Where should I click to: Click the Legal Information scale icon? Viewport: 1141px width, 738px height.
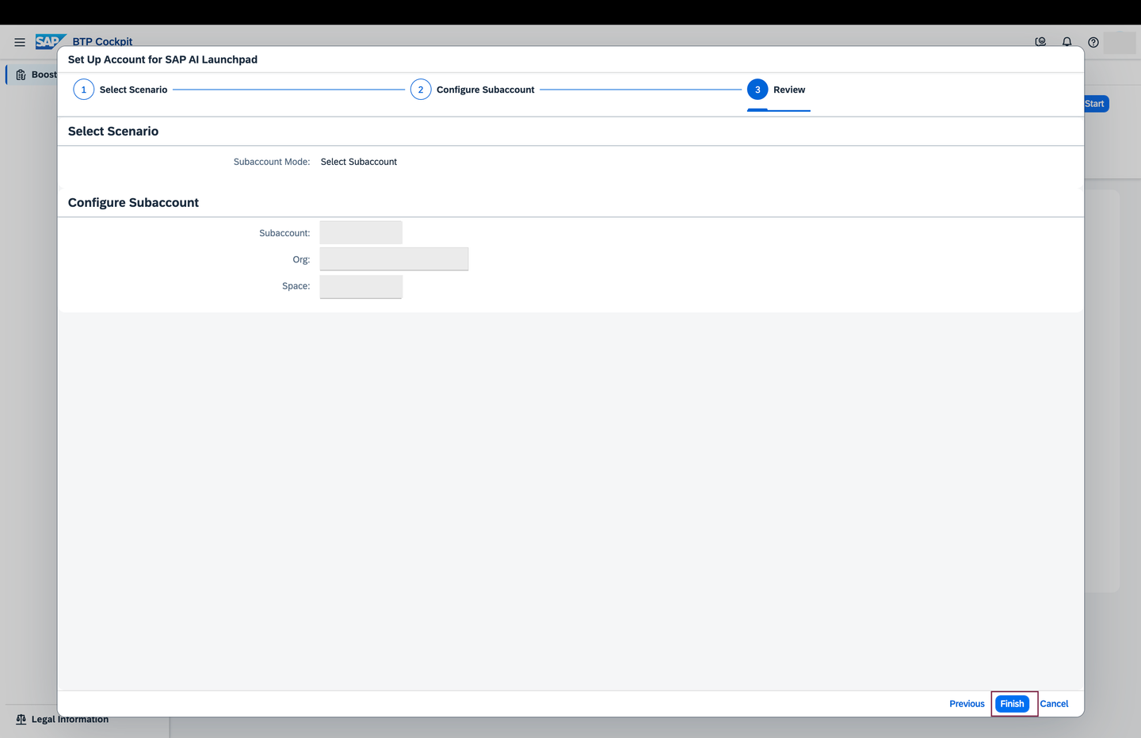pyautogui.click(x=21, y=719)
